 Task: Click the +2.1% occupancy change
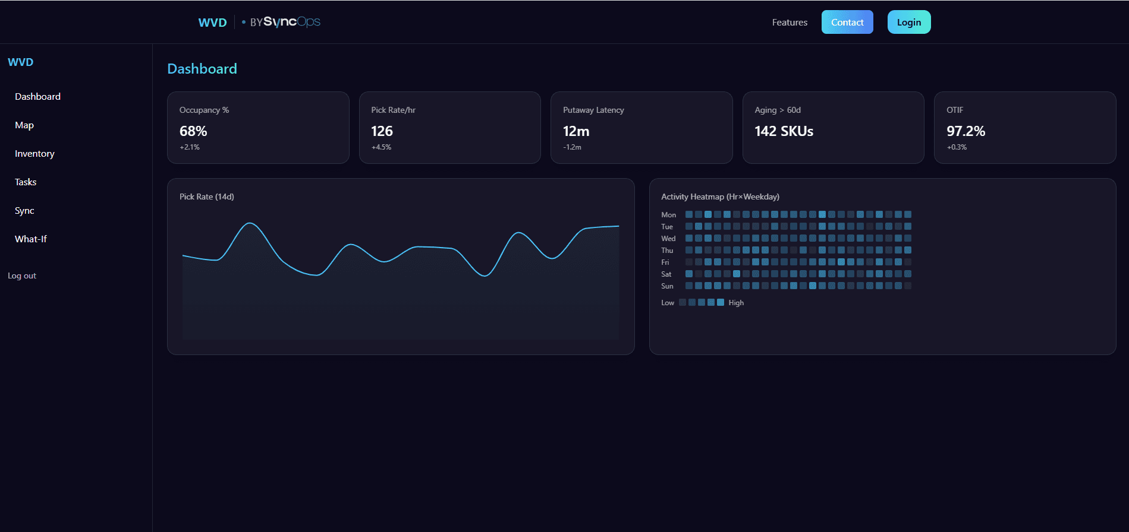click(190, 147)
